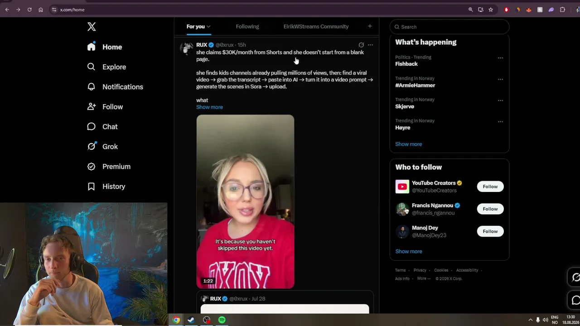Open Steam from the taskbar
The height and width of the screenshot is (326, 580).
191,320
